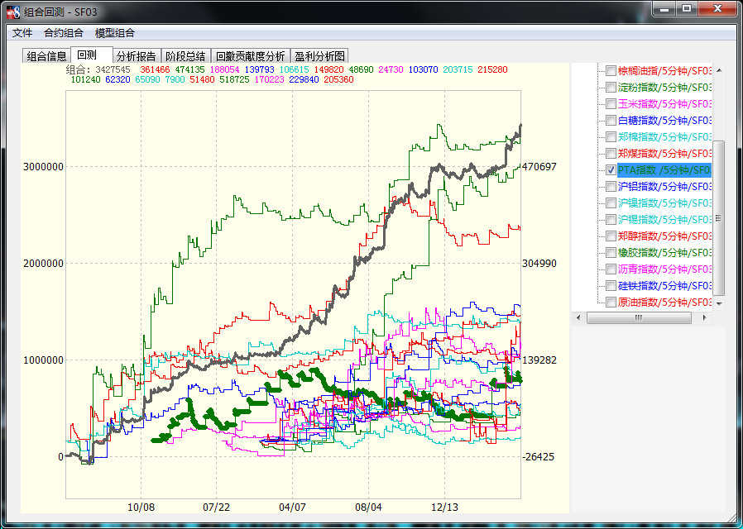This screenshot has height=529, width=743.
Task: Check the 原油指数 checkbox
Action: click(611, 302)
